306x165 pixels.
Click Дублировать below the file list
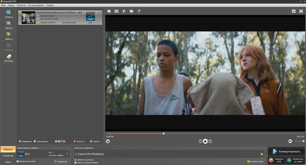click(41, 141)
